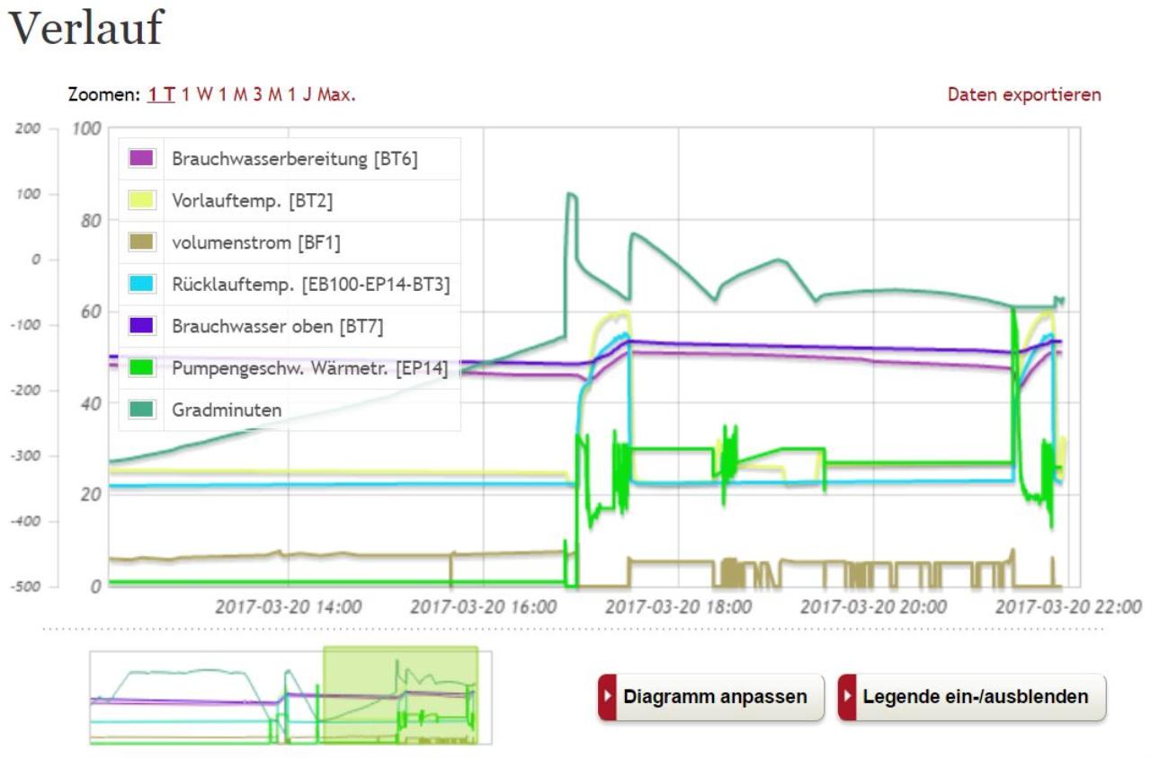
Task: Click arrow icon on Legende ein-/ausblenden button
Action: click(847, 697)
